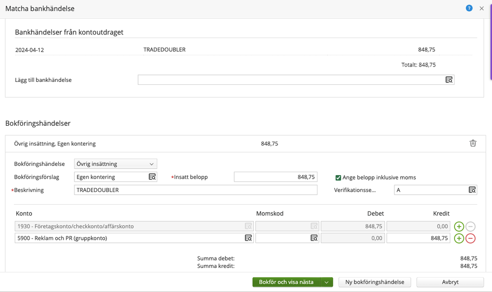The height and width of the screenshot is (292, 492).
Task: Toggle Ange belopp inklusive moms checkbox
Action: pos(338,178)
